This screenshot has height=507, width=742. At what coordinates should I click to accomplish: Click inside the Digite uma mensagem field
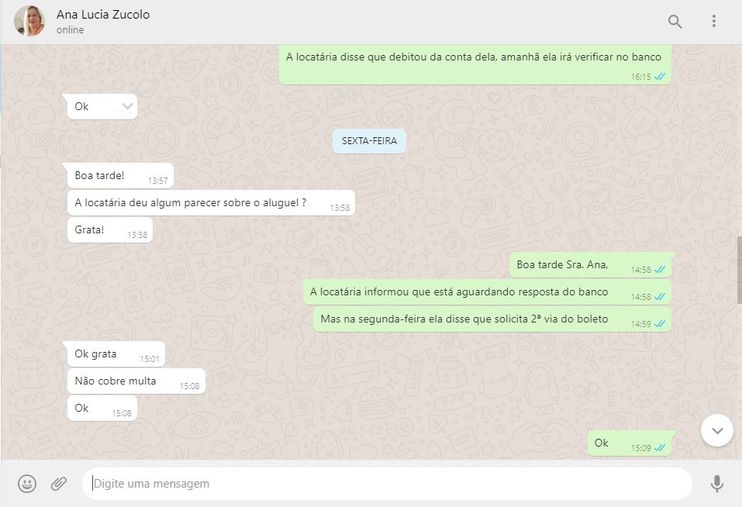tap(387, 483)
